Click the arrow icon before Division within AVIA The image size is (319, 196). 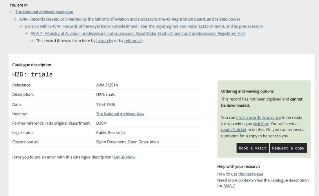(21, 26)
